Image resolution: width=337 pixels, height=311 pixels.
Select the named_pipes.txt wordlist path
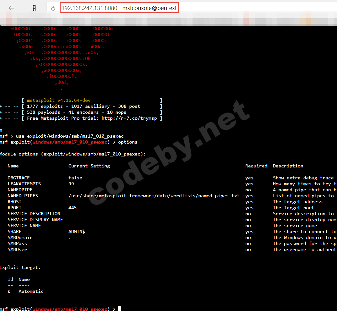(x=154, y=196)
